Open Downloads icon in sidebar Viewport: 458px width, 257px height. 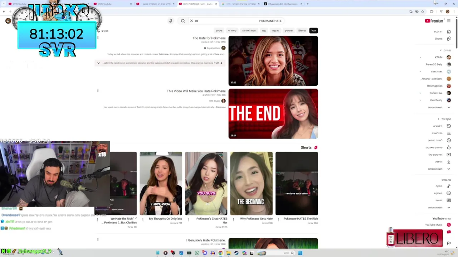pos(449,162)
